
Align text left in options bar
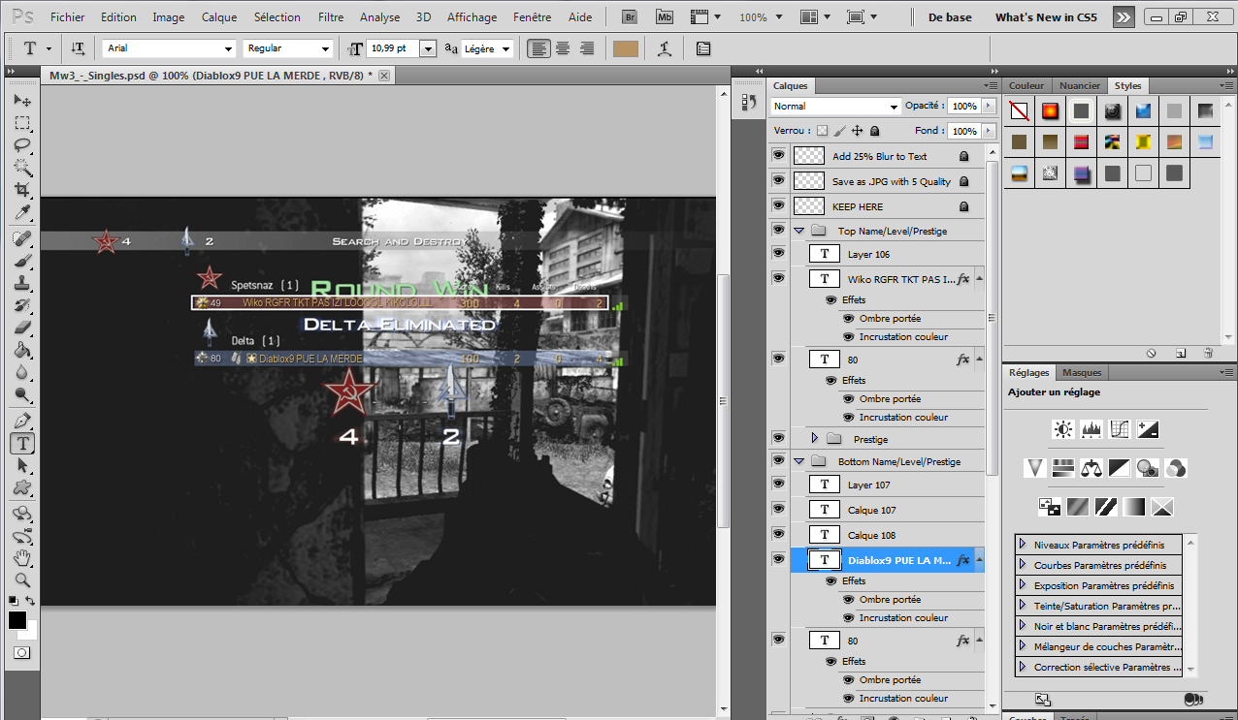click(538, 48)
